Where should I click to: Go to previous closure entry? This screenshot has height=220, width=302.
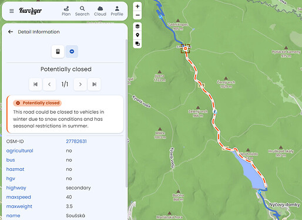click(x=49, y=84)
